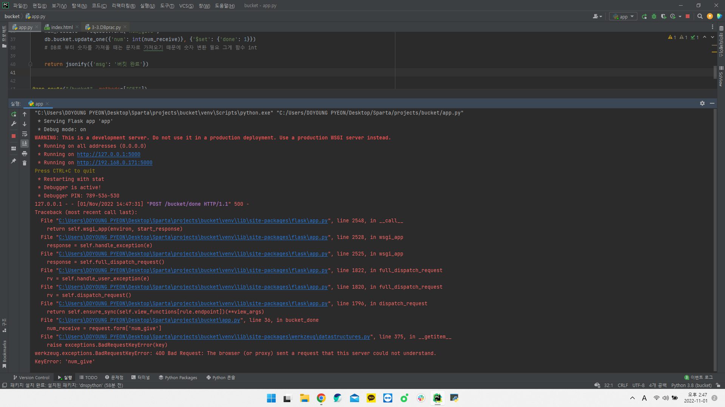Open KakaoTalk from the taskbar

pos(371,398)
